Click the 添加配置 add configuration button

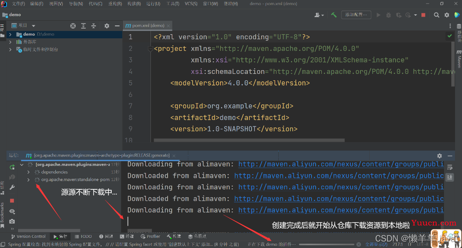[356, 15]
